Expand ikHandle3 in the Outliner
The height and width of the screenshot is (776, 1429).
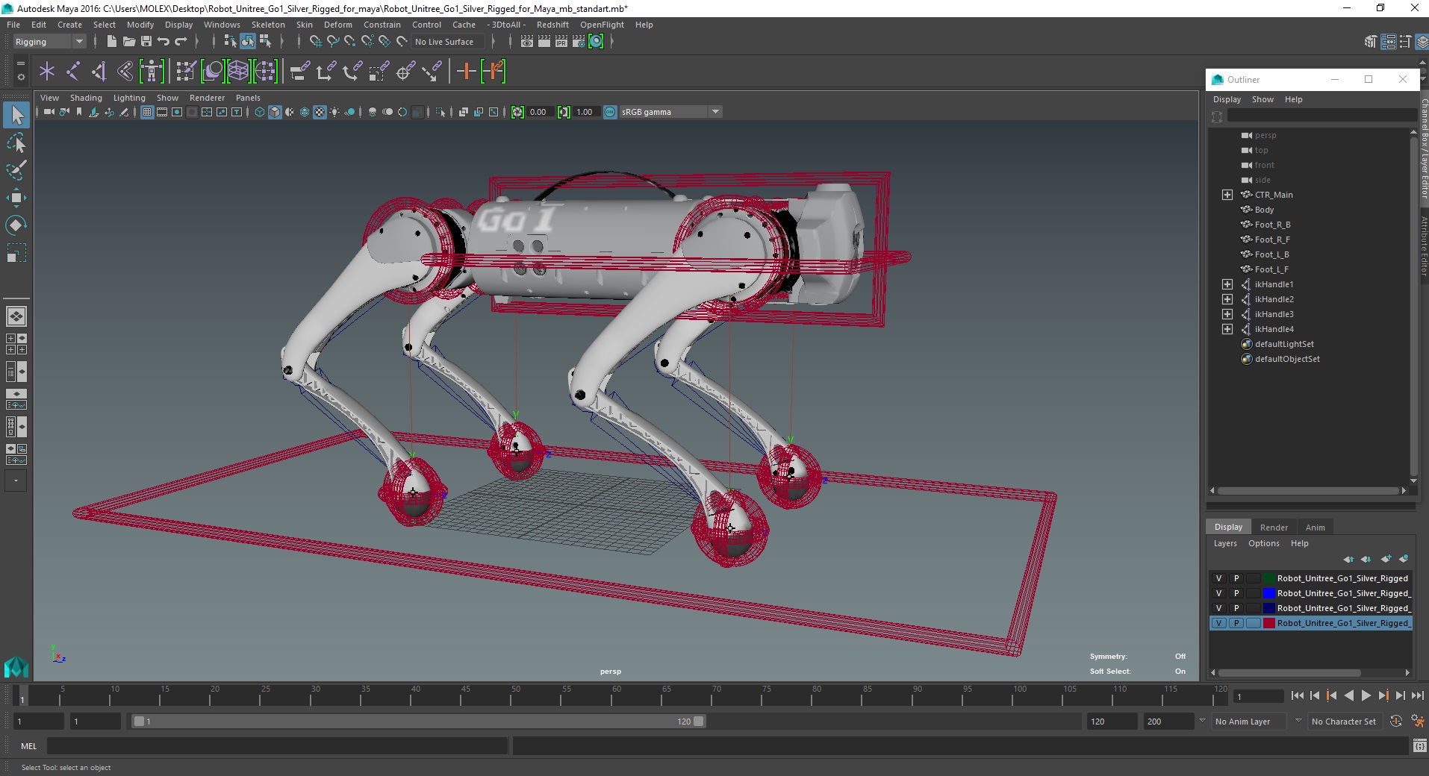[1227, 314]
